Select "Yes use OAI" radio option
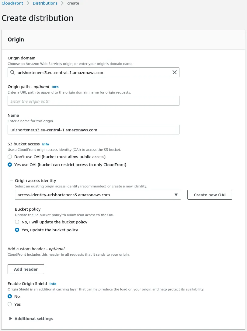Image resolution: width=247 pixels, height=331 pixels. [x=10, y=165]
